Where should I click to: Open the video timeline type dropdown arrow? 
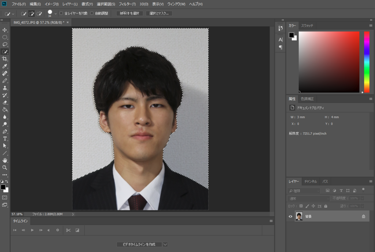coord(165,245)
